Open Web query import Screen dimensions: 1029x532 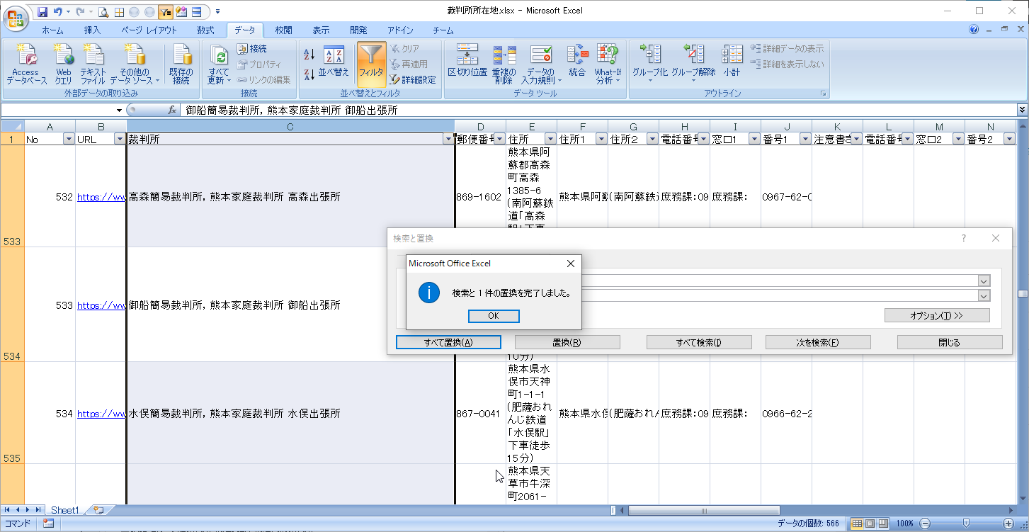coord(63,64)
